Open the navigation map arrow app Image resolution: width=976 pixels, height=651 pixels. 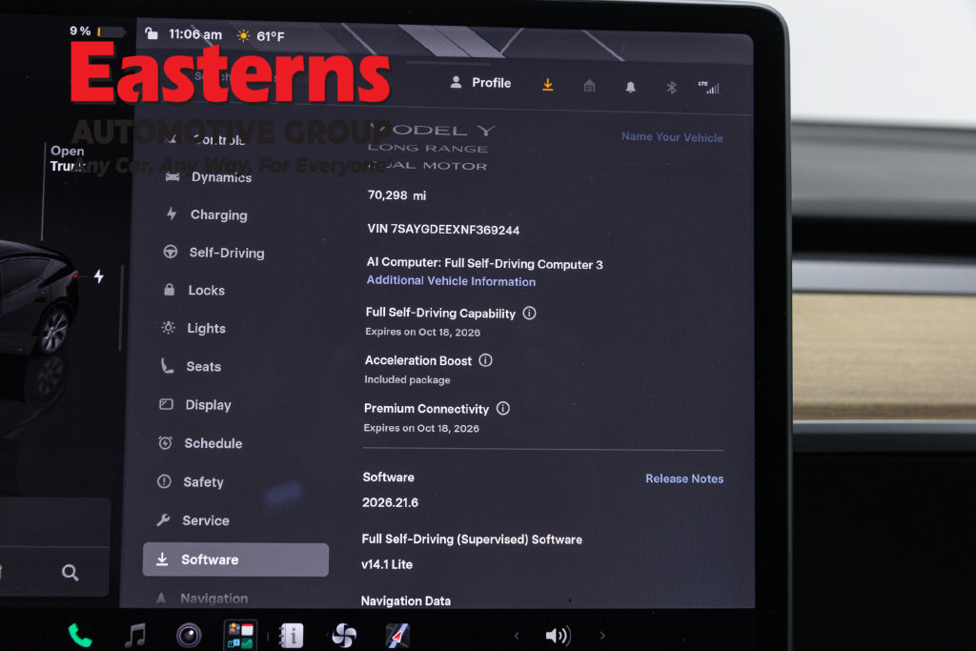tap(397, 636)
